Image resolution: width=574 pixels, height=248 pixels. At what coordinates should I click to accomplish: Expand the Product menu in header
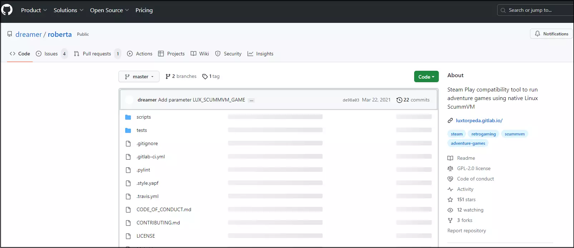34,10
